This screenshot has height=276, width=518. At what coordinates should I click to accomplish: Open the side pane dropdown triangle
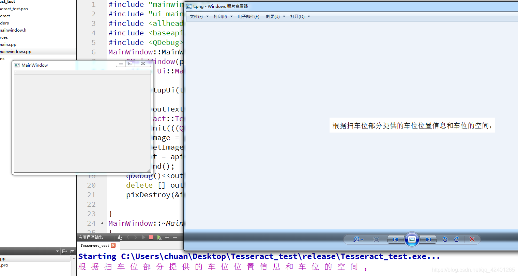pos(57,252)
